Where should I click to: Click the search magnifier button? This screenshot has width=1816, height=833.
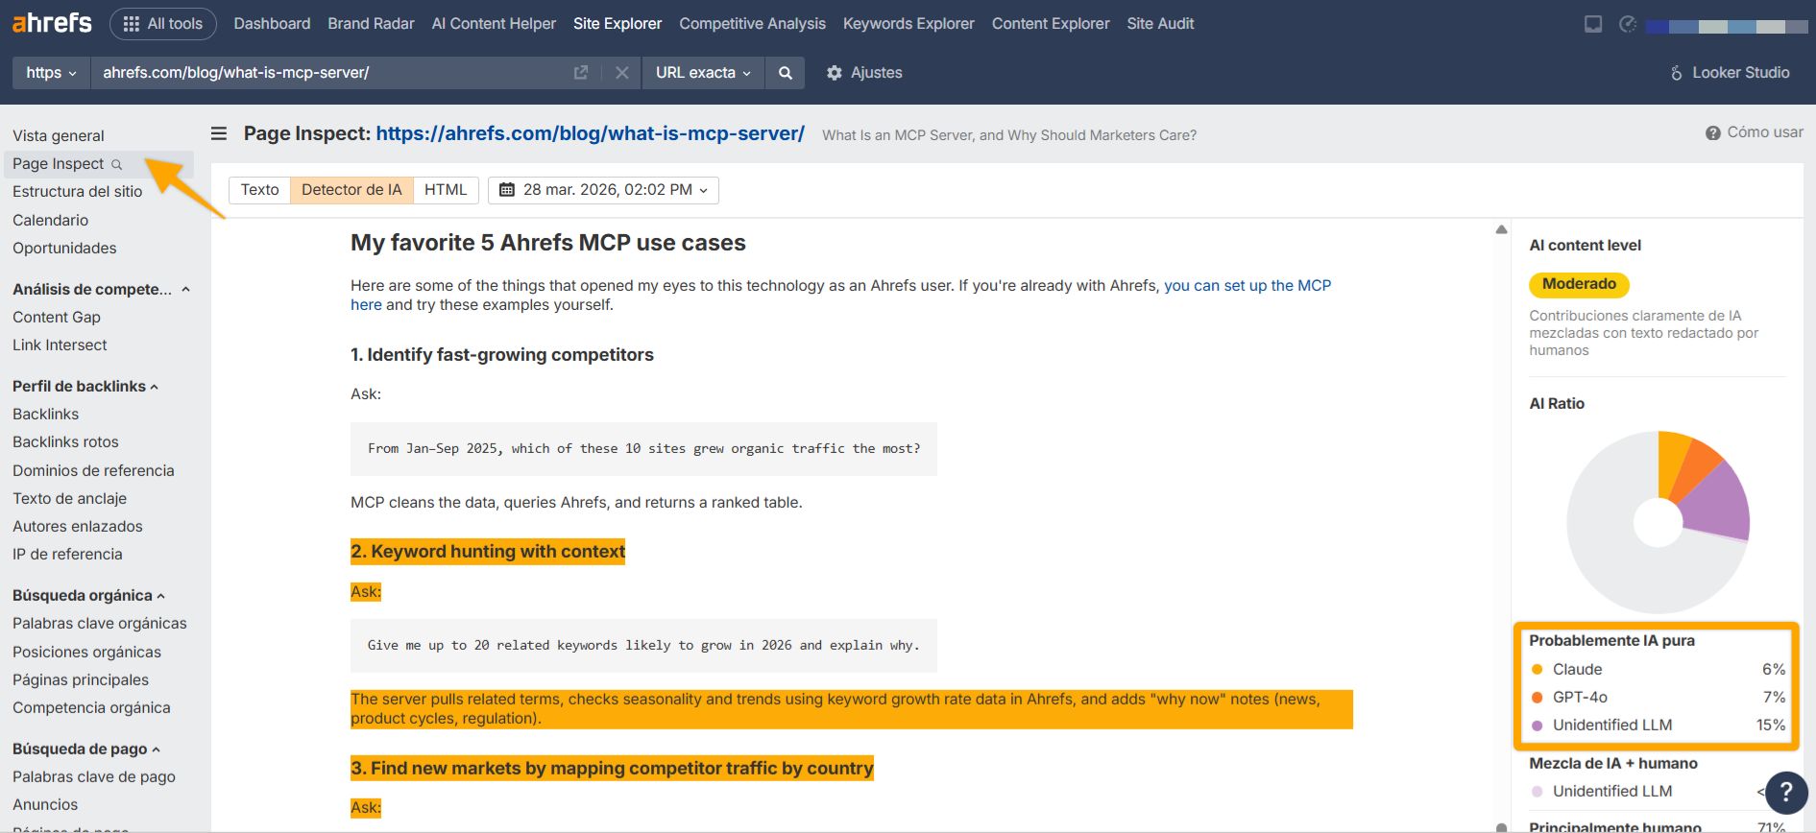tap(786, 73)
